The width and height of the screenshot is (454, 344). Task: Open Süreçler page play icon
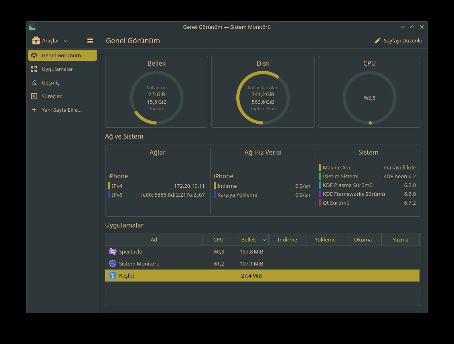[34, 96]
